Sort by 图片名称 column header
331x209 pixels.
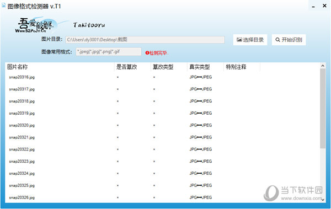click(x=60, y=67)
